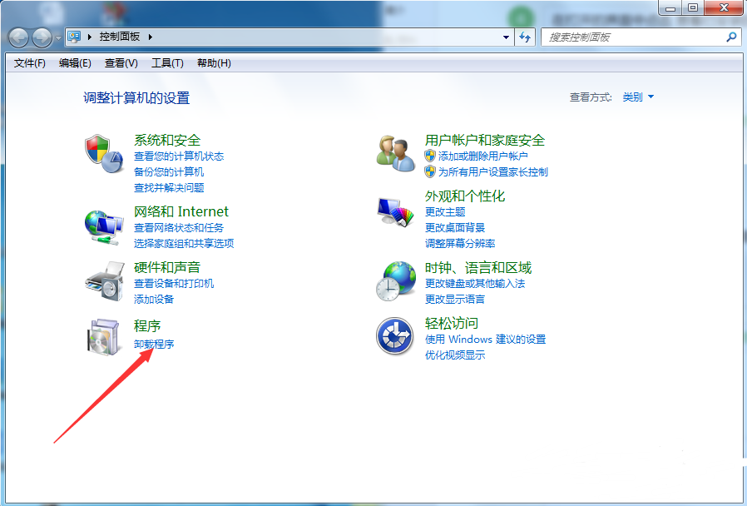
Task: Open the 程序 heading link
Action: tap(147, 326)
